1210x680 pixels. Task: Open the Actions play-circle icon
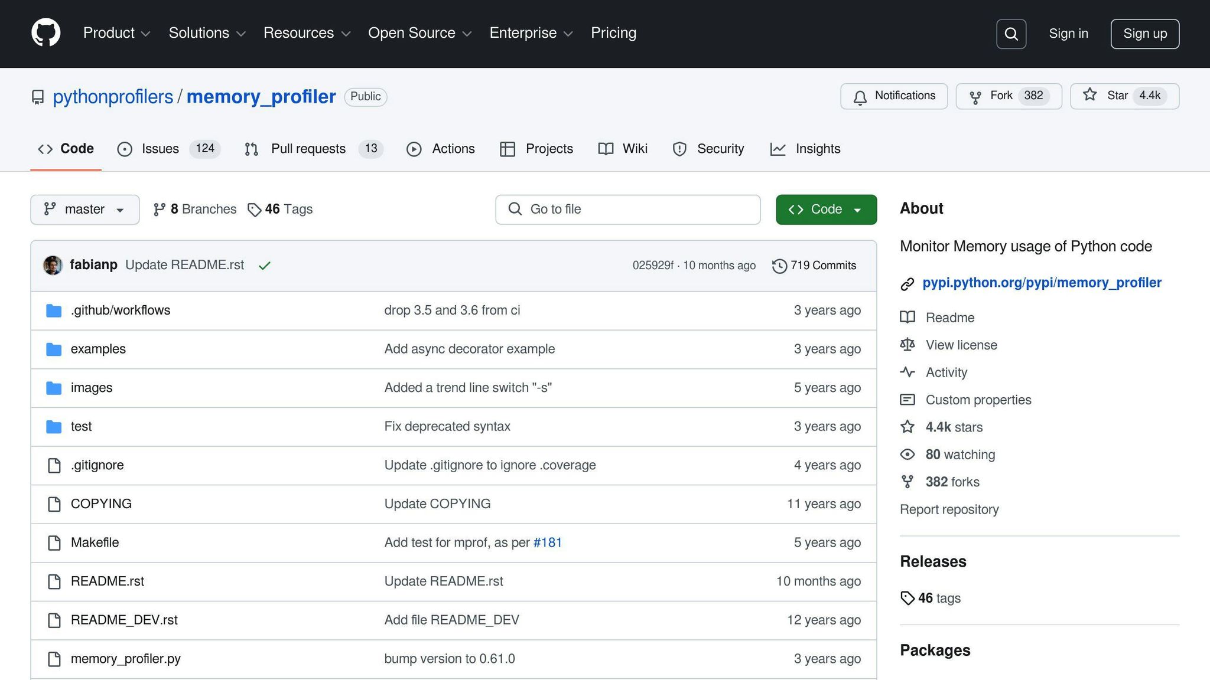pyautogui.click(x=414, y=149)
